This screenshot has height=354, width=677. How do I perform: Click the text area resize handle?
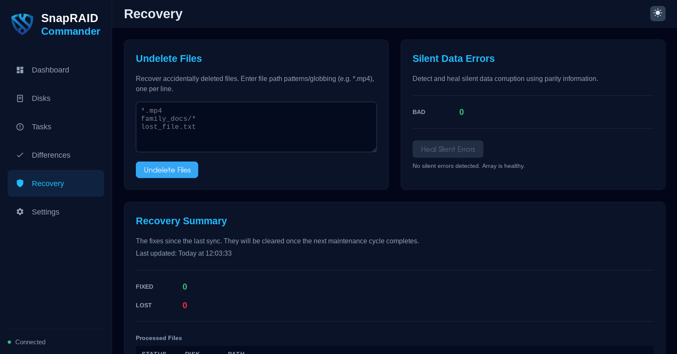pos(374,149)
